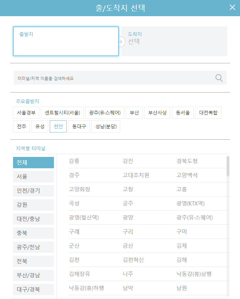Switch to the 강원 region tab
The image size is (240, 299).
[x=34, y=205]
